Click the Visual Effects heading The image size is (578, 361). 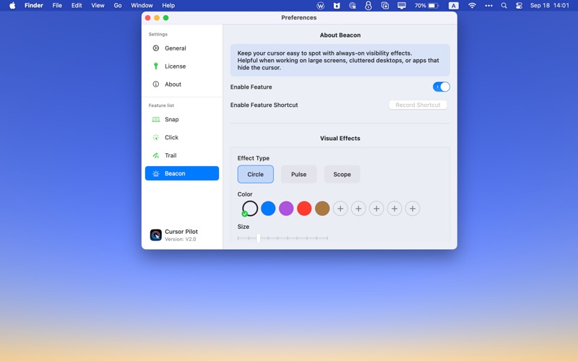340,139
